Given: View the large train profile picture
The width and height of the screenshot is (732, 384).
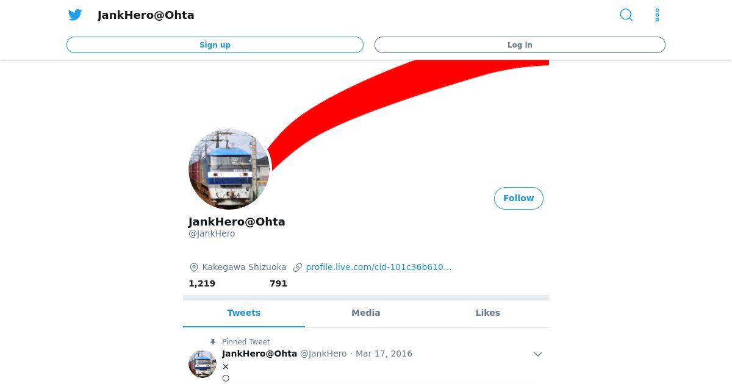Looking at the screenshot, I should (x=229, y=169).
